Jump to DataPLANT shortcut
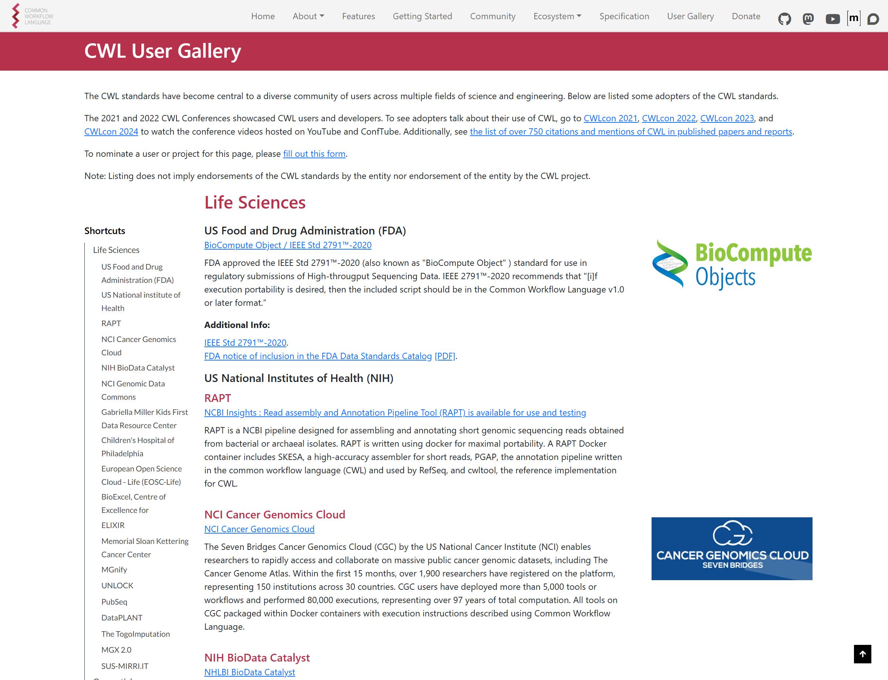888x680 pixels. coord(121,618)
